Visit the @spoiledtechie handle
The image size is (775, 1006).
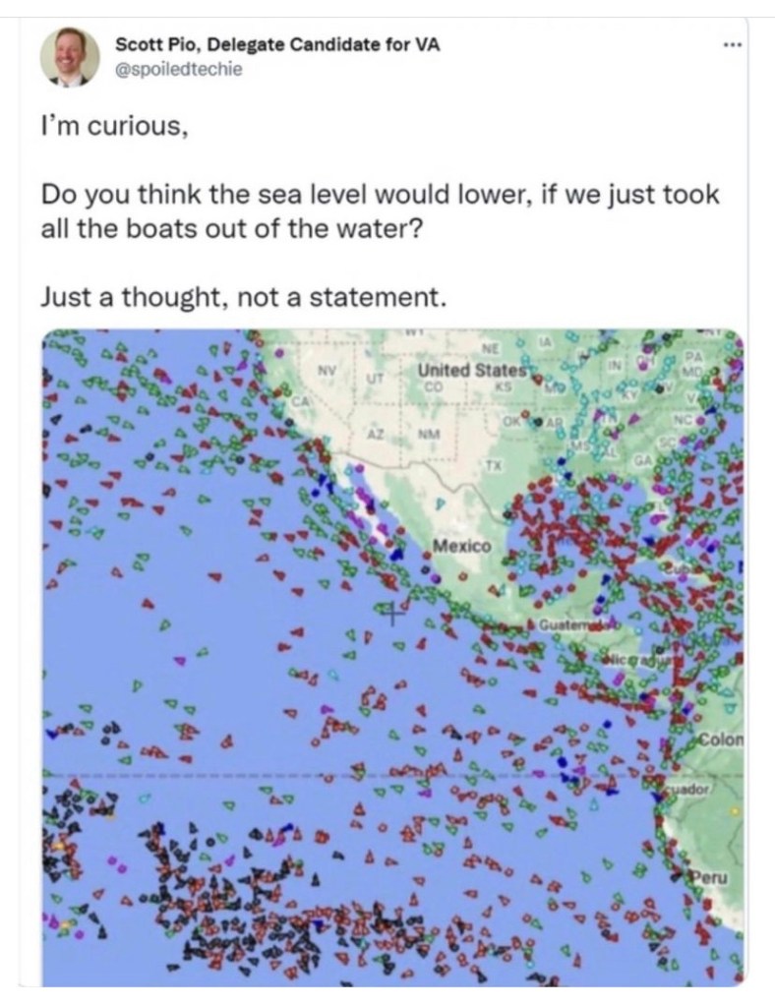pos(178,70)
